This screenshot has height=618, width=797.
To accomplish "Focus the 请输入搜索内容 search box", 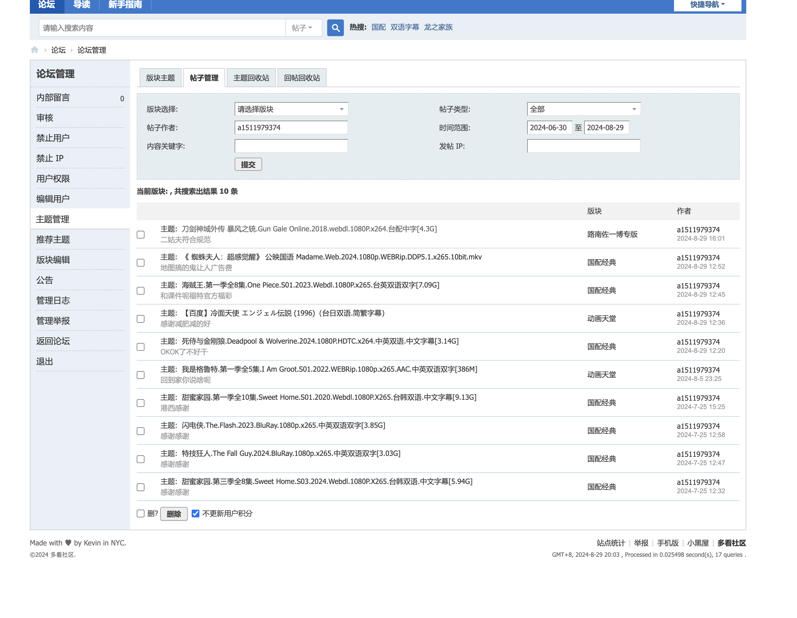I will pos(162,28).
